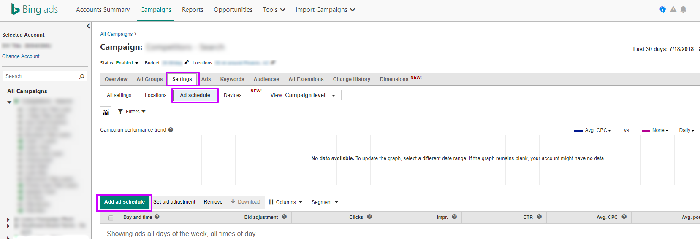Select the Devices settings tab

click(x=233, y=95)
